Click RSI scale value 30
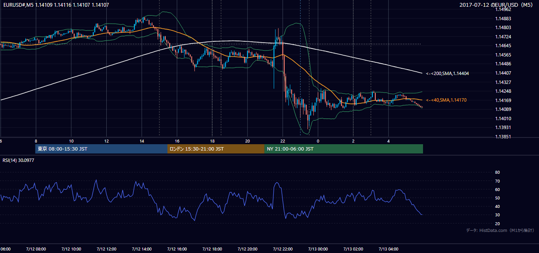539x253 pixels. click(x=497, y=215)
